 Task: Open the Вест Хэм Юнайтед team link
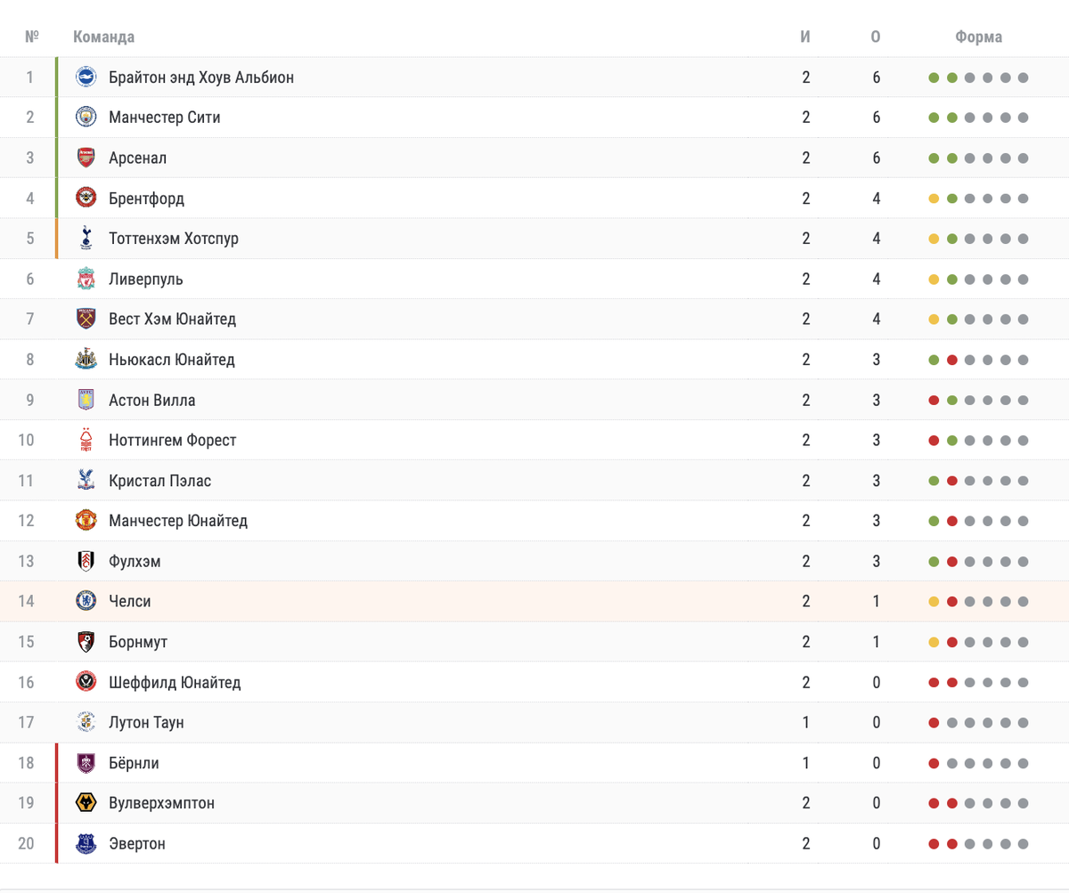172,319
